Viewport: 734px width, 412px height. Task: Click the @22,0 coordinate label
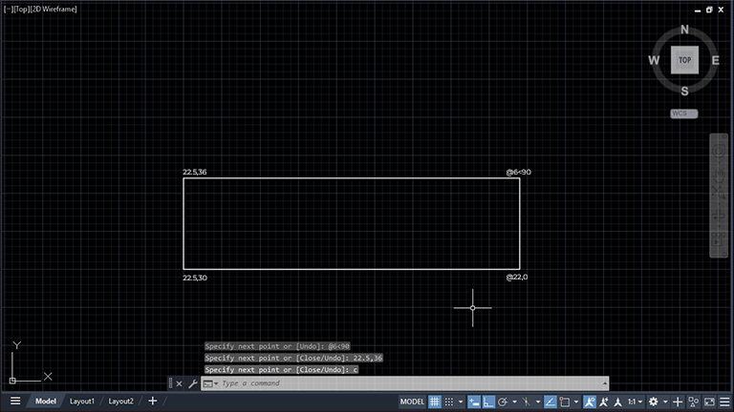click(517, 277)
